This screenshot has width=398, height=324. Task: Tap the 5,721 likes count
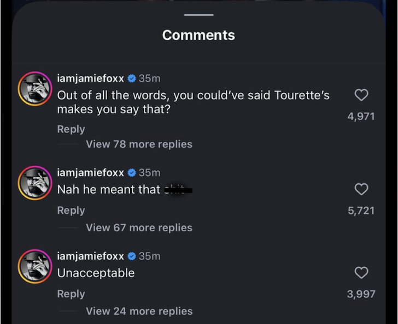pyautogui.click(x=361, y=211)
